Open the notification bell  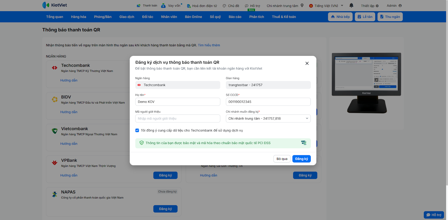click(351, 5)
